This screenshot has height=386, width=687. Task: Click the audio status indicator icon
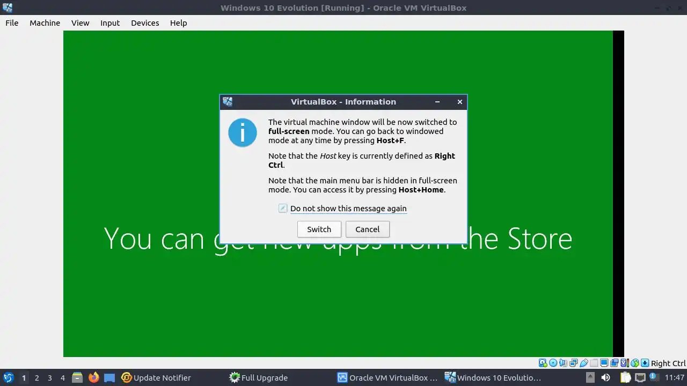(x=563, y=363)
